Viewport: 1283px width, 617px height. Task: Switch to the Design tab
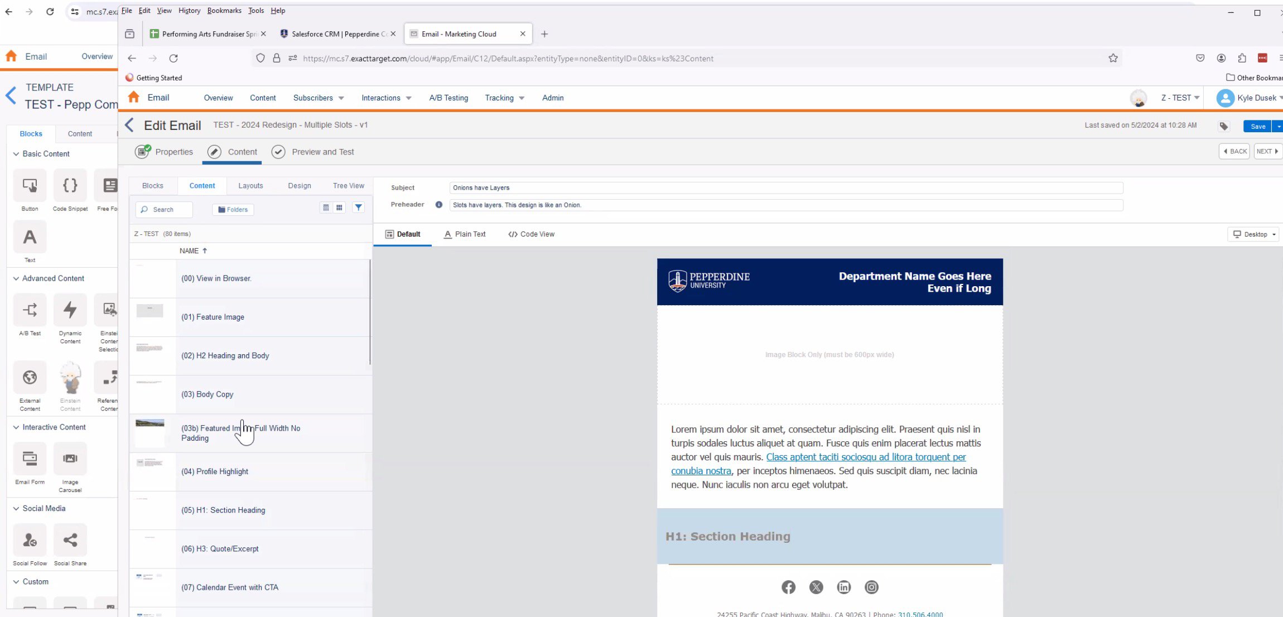tap(300, 186)
